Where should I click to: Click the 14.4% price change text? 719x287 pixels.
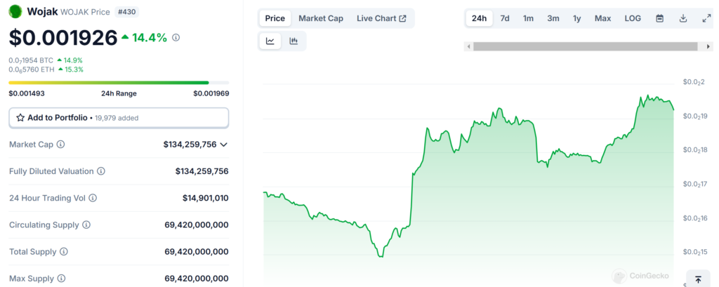tap(150, 38)
